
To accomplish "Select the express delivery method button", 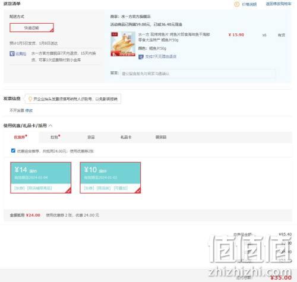I will [x=31, y=28].
